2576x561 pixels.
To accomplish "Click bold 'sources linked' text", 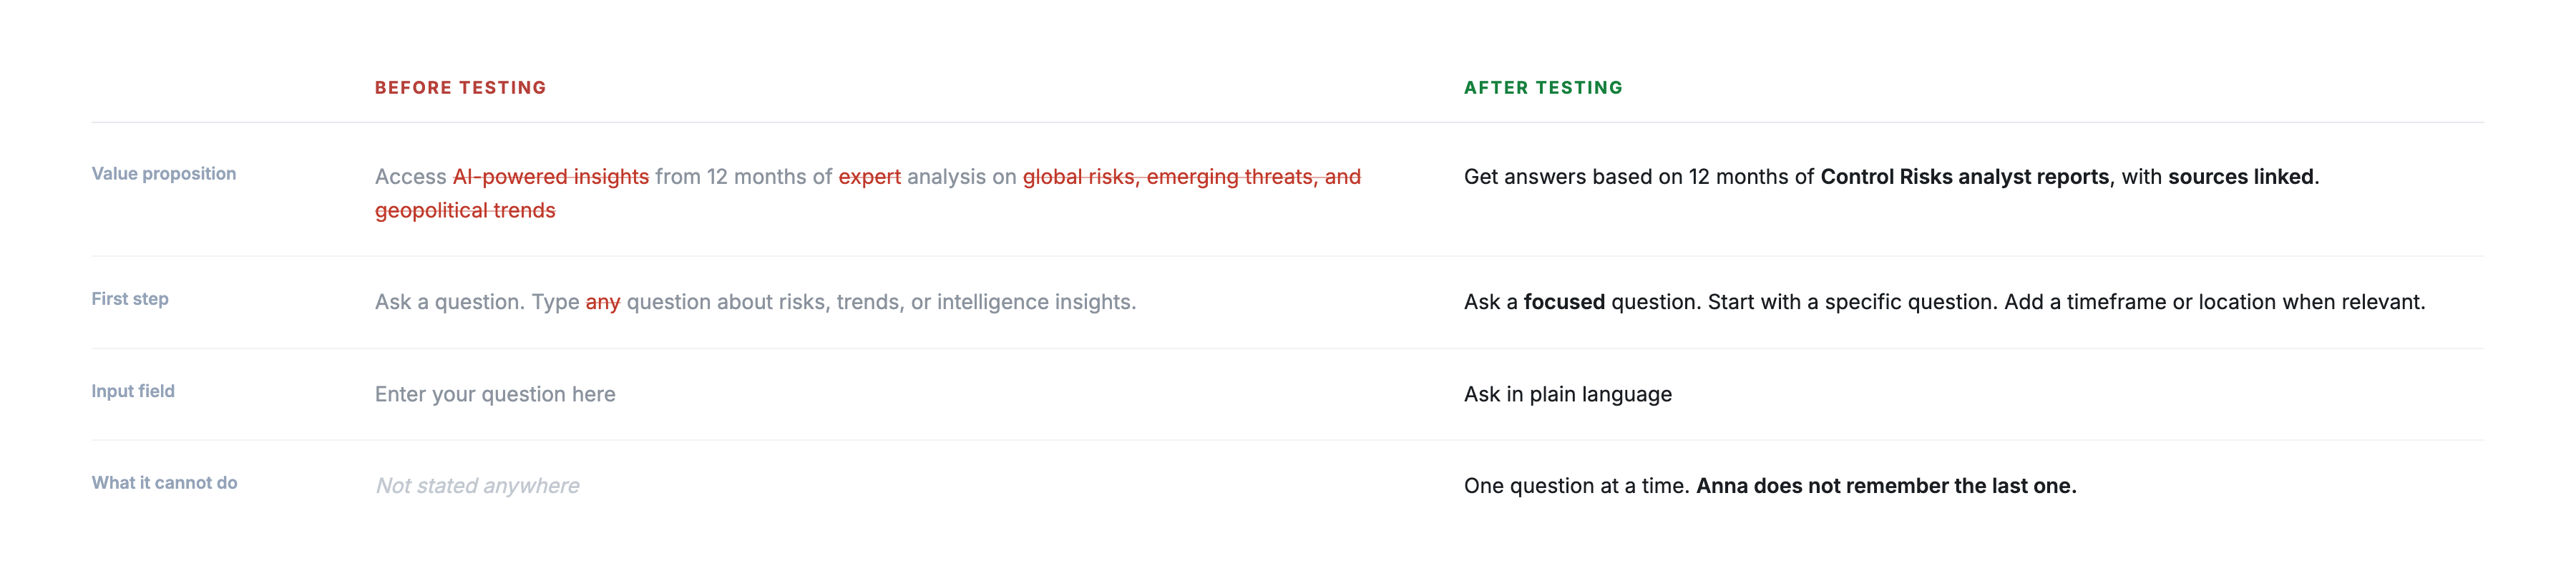I will click(2240, 177).
